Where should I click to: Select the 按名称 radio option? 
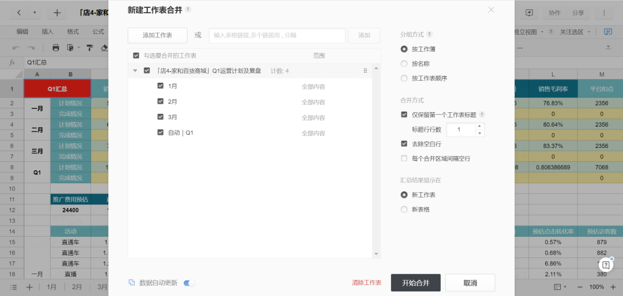tap(404, 63)
